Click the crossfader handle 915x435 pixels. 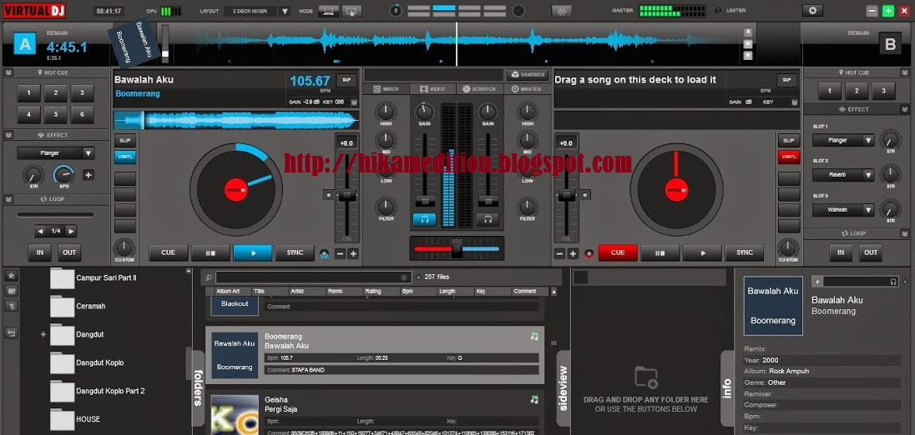pyautogui.click(x=457, y=248)
